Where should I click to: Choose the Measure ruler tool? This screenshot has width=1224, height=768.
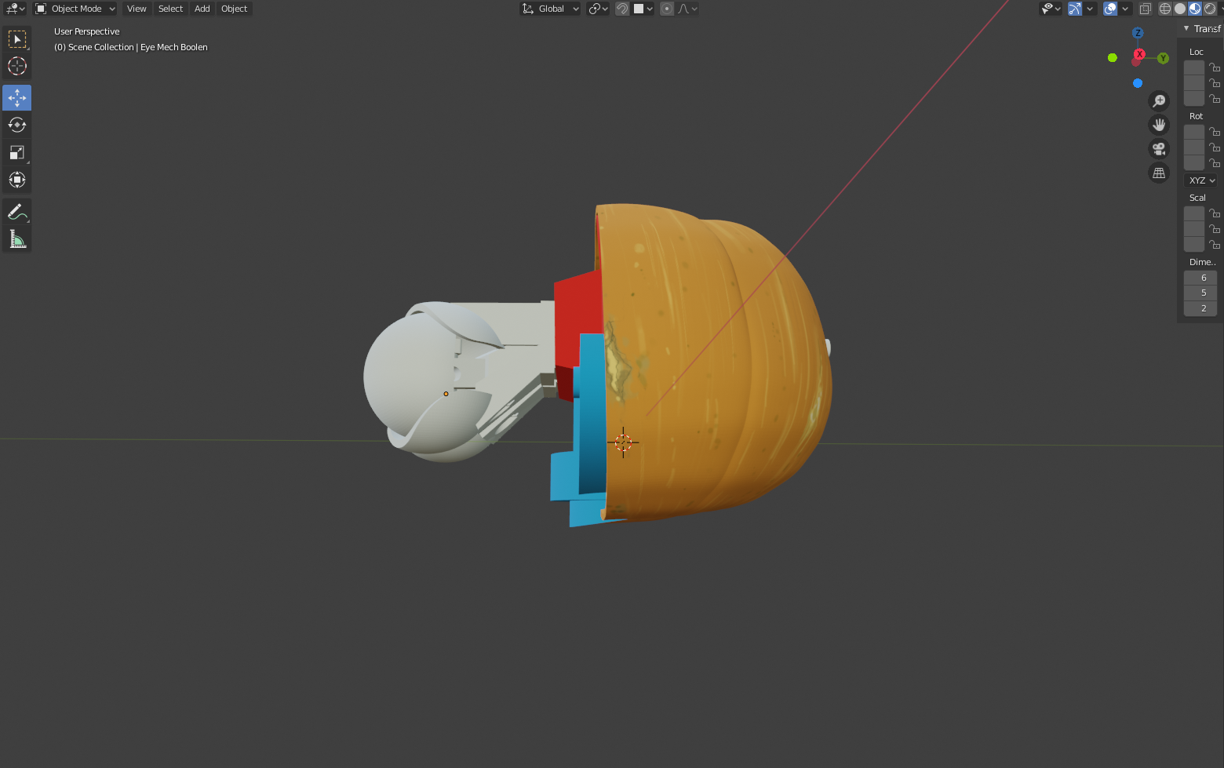(17, 239)
